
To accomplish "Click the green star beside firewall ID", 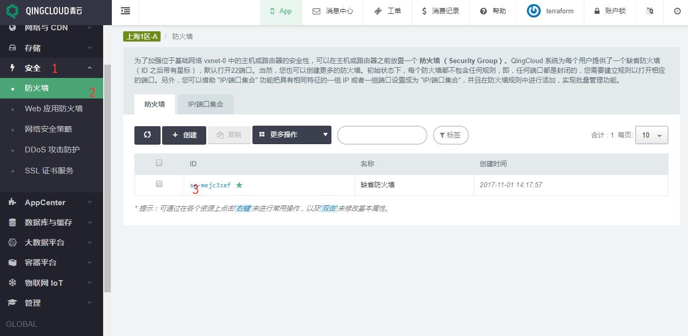I will 239,185.
